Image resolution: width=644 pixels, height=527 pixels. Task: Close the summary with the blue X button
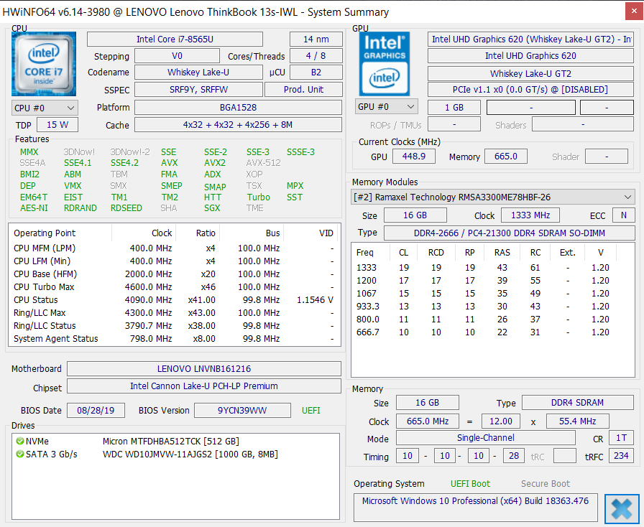[x=622, y=509]
